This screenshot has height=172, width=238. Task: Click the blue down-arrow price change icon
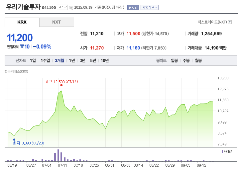[22, 46]
